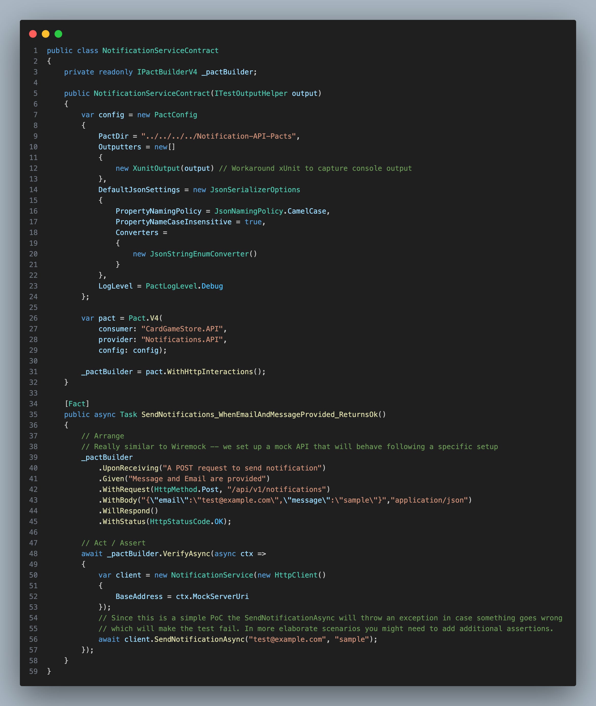The width and height of the screenshot is (596, 706).
Task: Click HttpStatusCode on line 45
Action: pyautogui.click(x=180, y=521)
